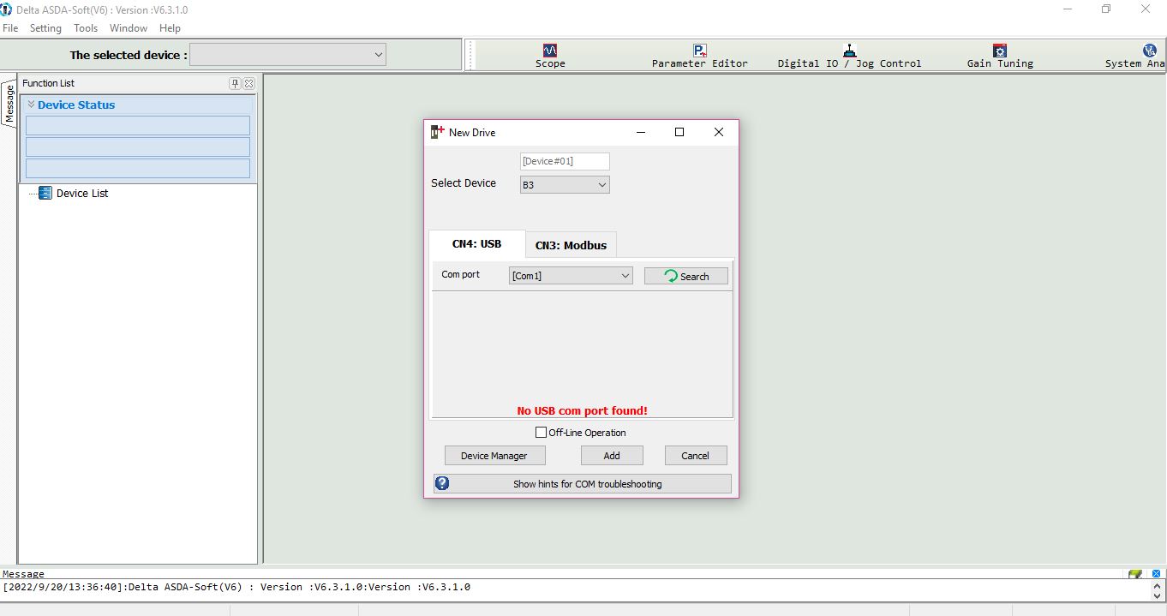Open the Parameter Editor
1167x616 pixels.
(x=699, y=57)
